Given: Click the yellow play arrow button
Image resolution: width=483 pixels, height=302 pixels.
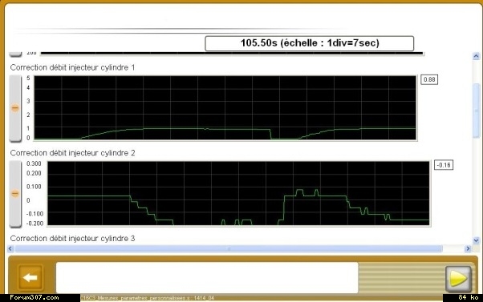Looking at the screenshot, I should click(458, 279).
